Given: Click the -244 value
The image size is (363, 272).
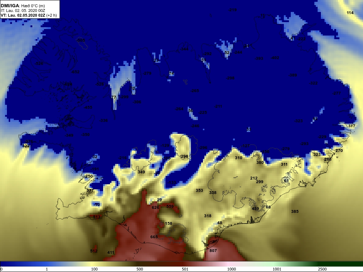Looking at the screenshot, I should pyautogui.click(x=238, y=52).
